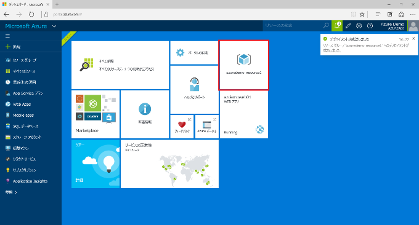Open the browse all resources tile
Screen dimensions: 419x225
pyautogui.click(x=120, y=65)
